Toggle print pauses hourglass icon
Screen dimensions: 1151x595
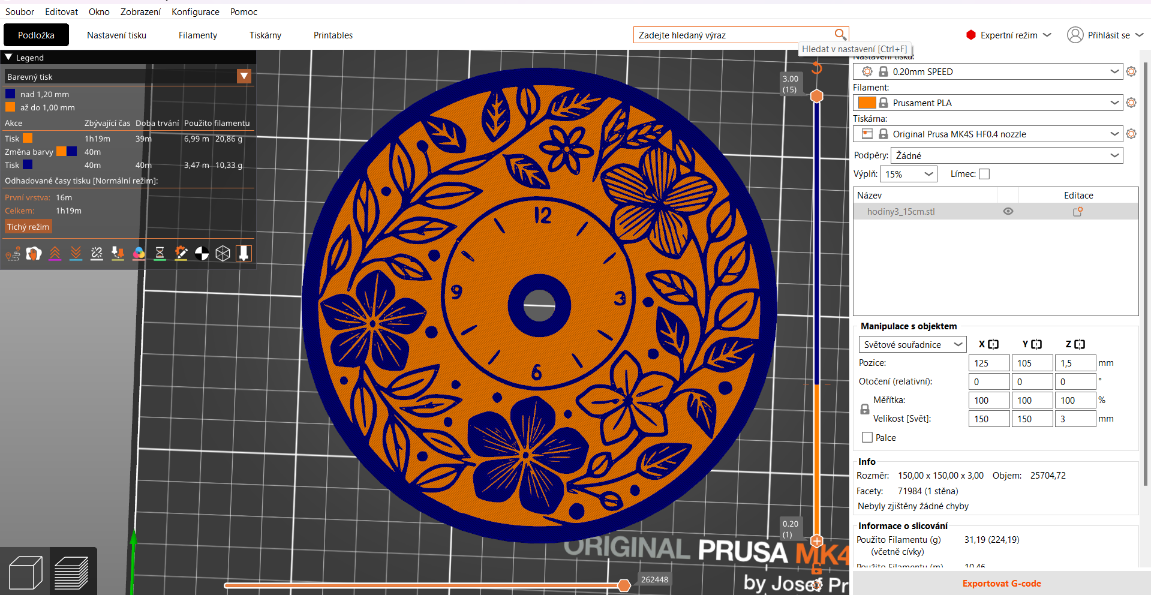coord(160,254)
